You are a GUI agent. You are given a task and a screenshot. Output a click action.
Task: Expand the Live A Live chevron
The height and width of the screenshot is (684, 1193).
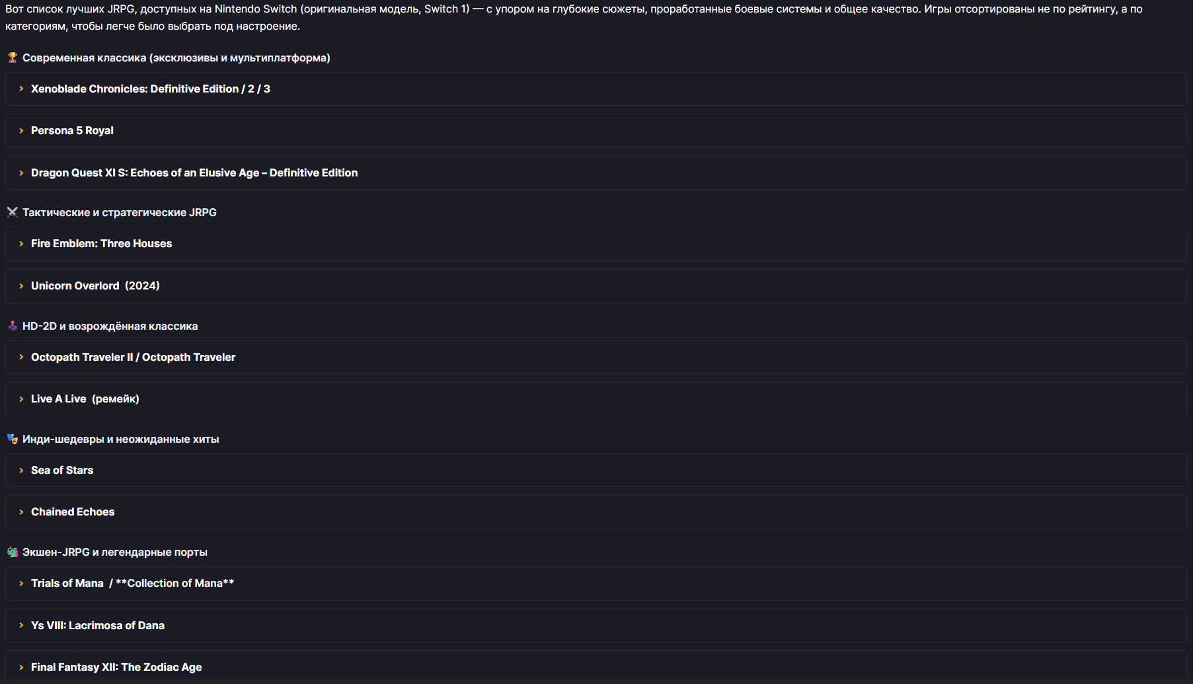[x=21, y=399]
